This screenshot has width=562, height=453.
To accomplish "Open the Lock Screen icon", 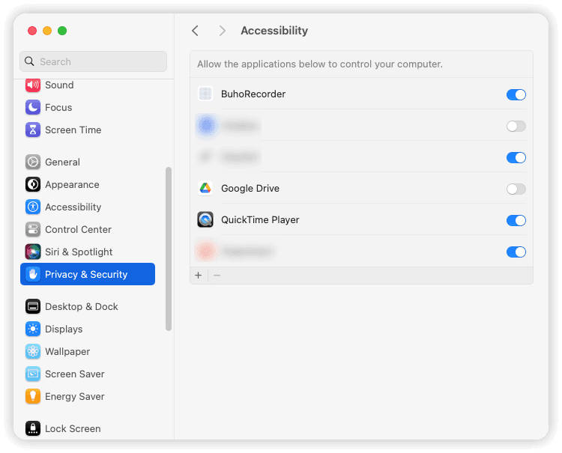I will pyautogui.click(x=33, y=428).
